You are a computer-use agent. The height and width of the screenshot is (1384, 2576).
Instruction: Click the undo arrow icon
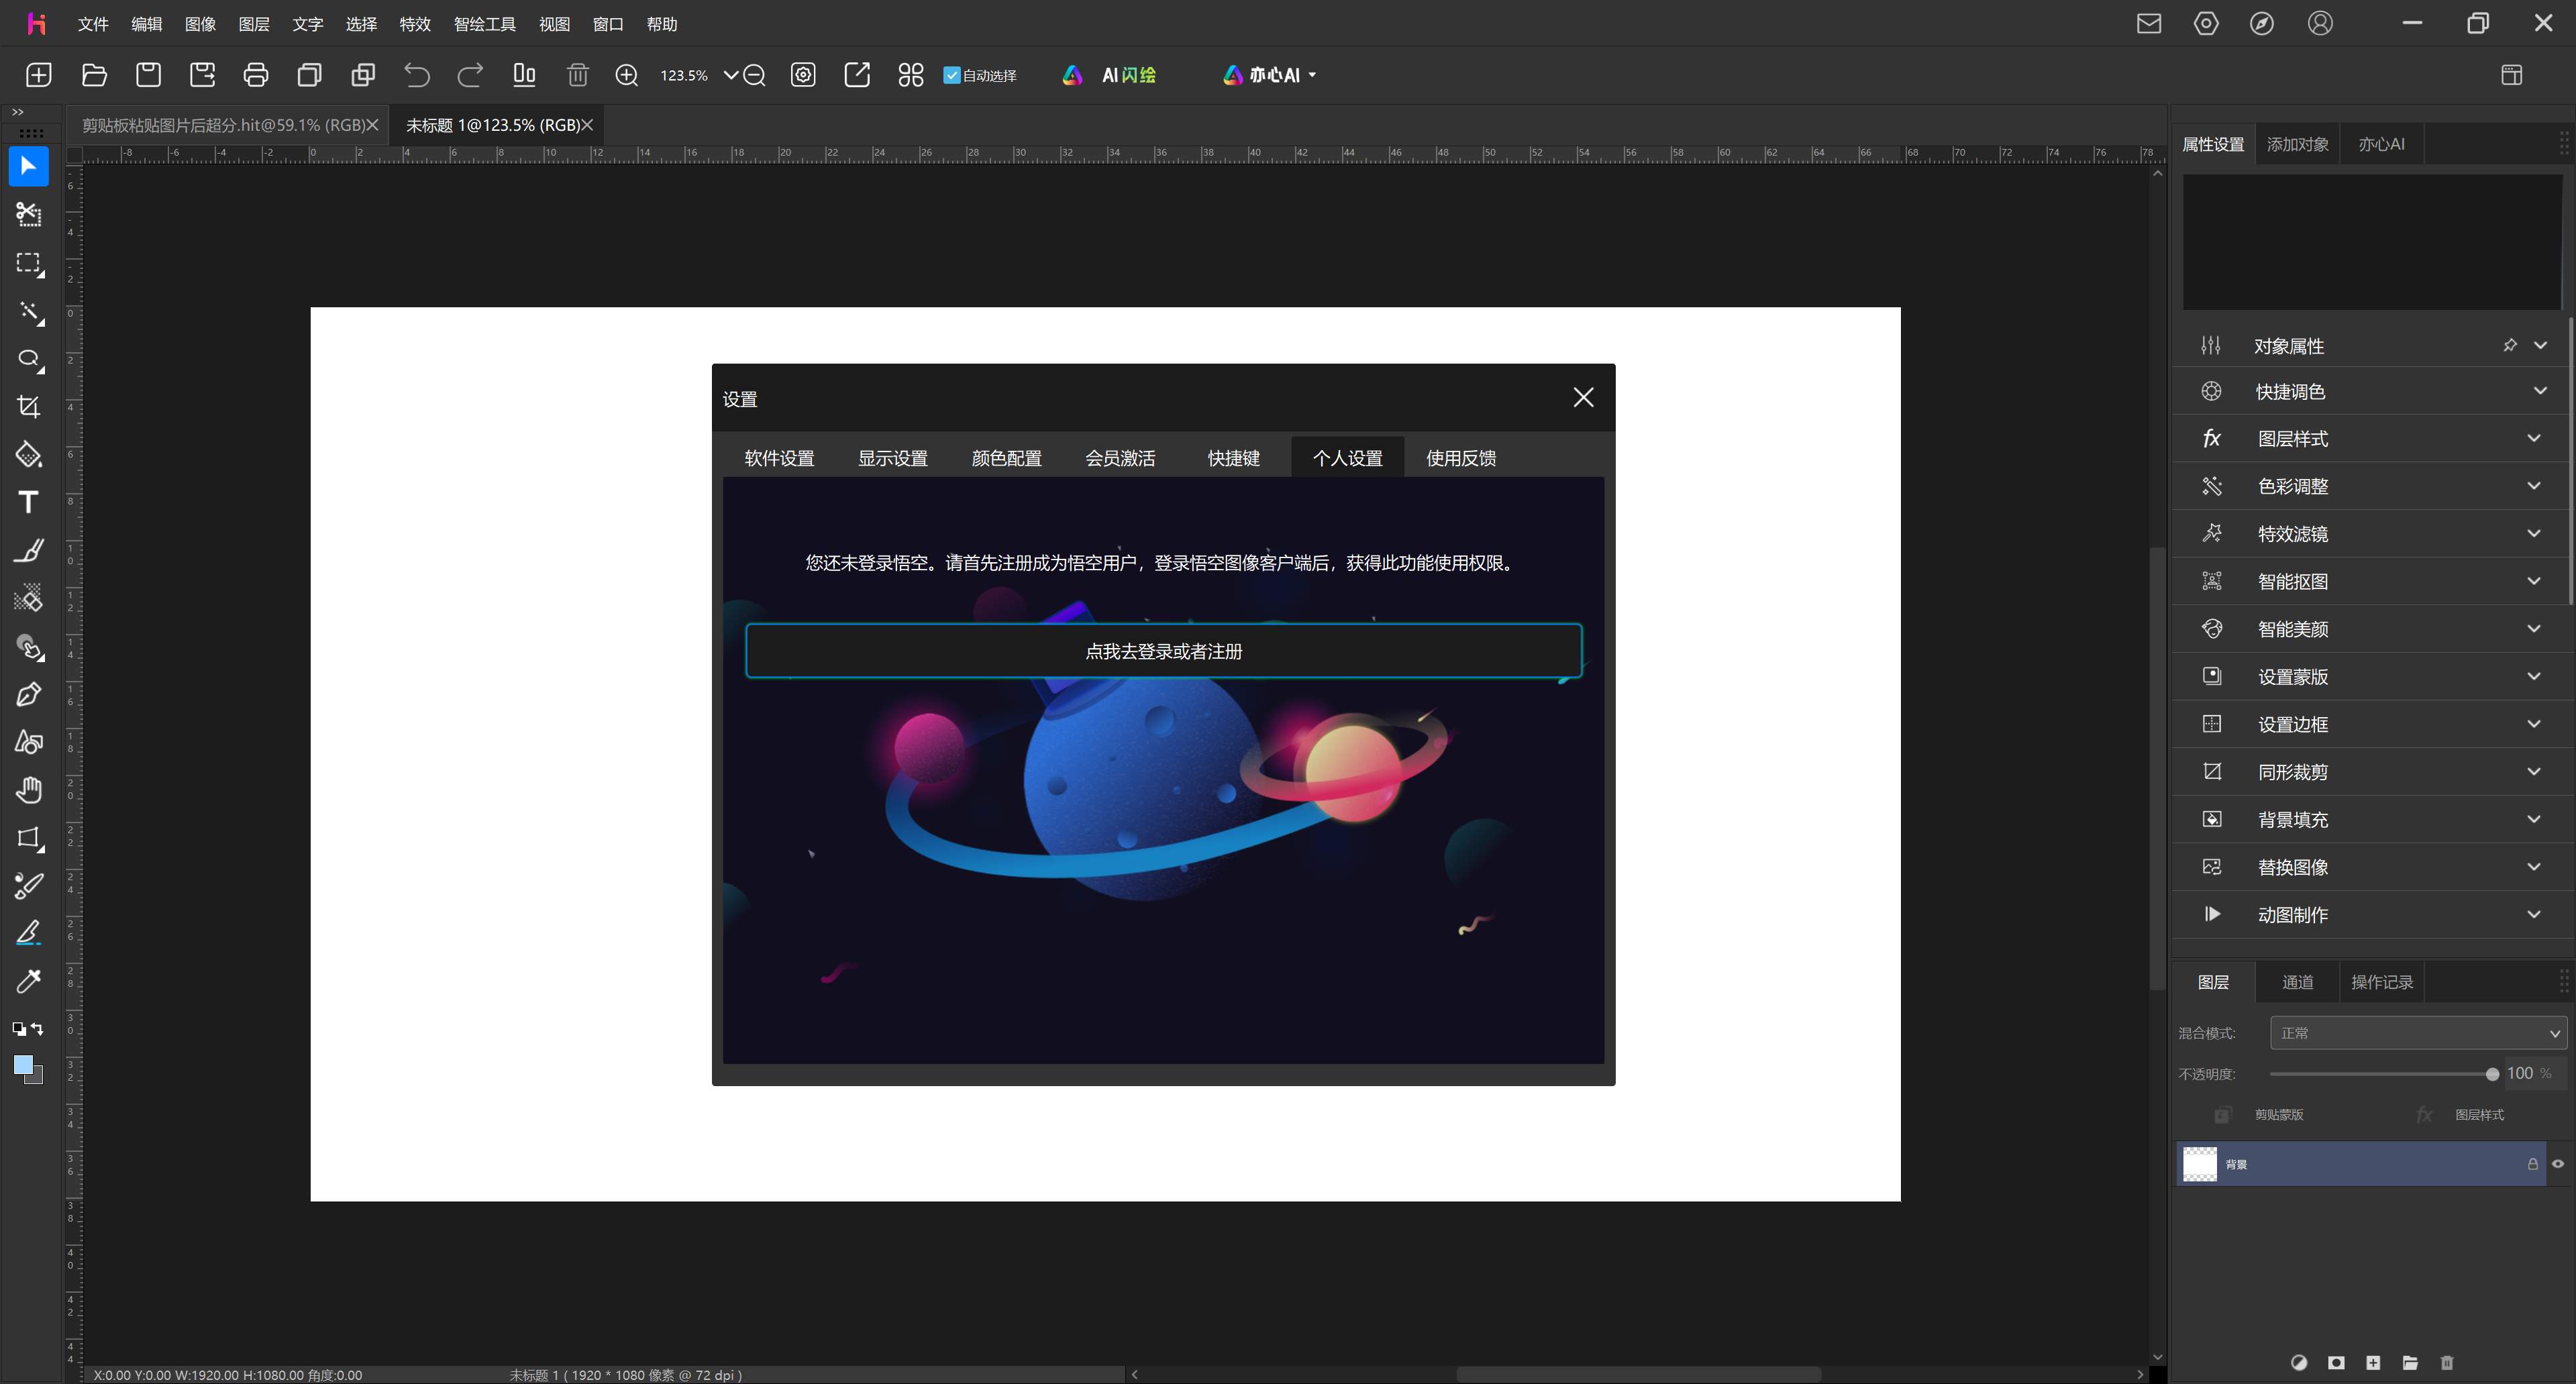tap(416, 75)
